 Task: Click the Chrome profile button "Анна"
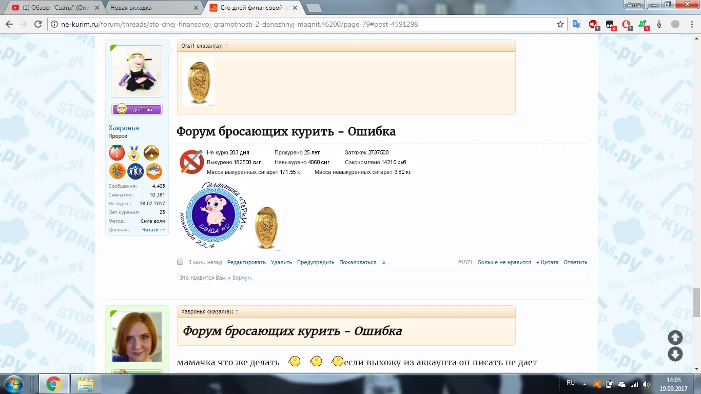[634, 5]
